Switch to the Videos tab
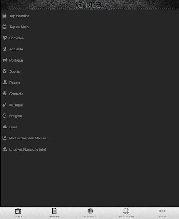The width and height of the screenshot is (179, 219). point(18,213)
